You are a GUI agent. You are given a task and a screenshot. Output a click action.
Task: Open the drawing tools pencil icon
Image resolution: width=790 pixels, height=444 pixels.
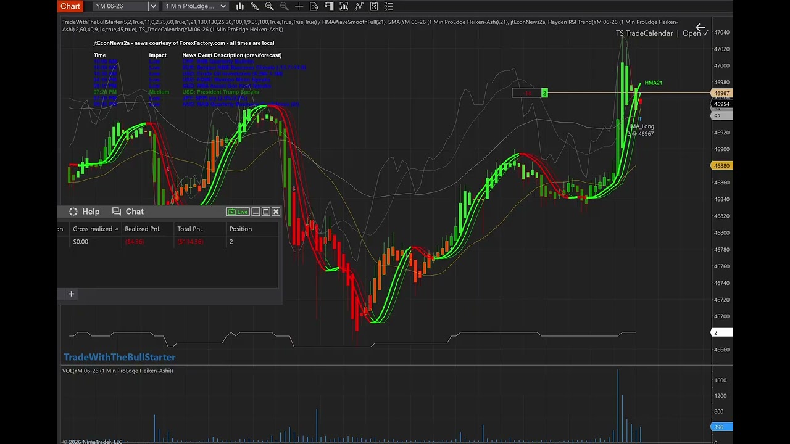pyautogui.click(x=254, y=6)
